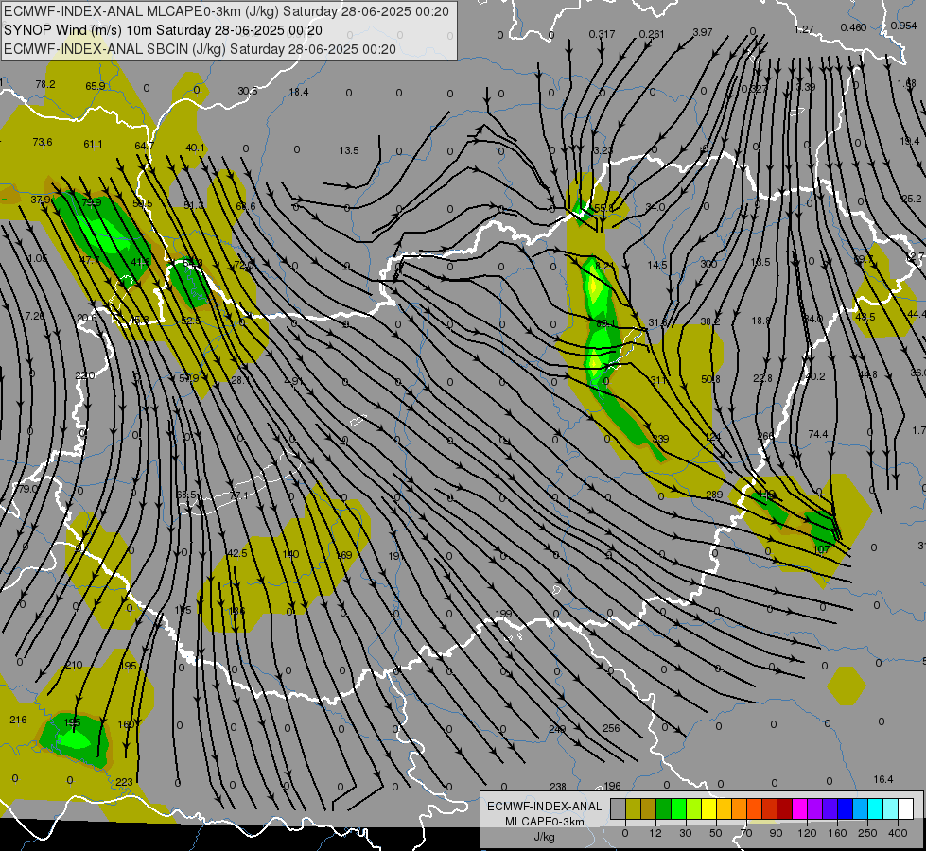Click the legend label MLCAPE0-3km
Image resolution: width=926 pixels, height=851 pixels.
tap(544, 822)
